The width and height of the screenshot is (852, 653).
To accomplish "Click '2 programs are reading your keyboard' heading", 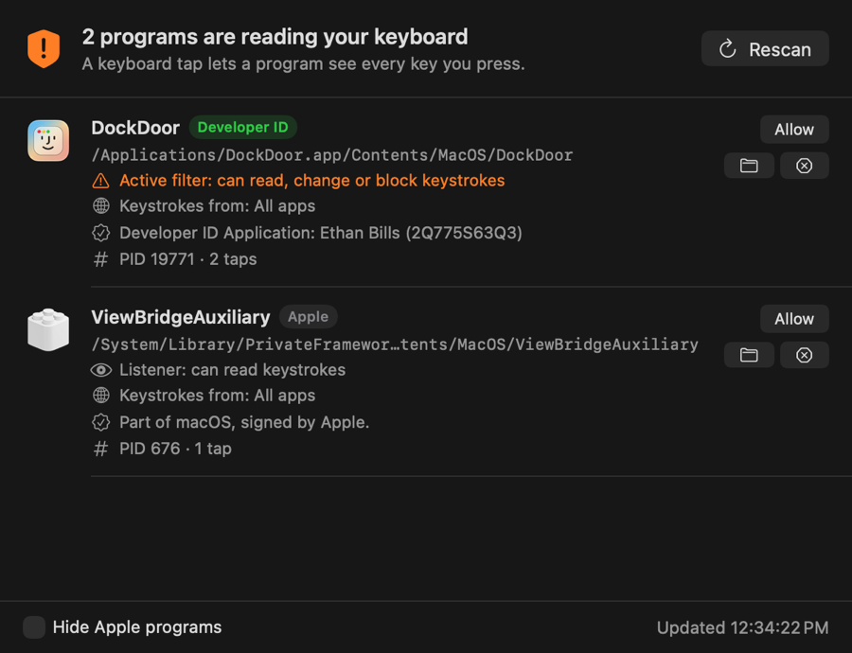I will click(x=275, y=37).
